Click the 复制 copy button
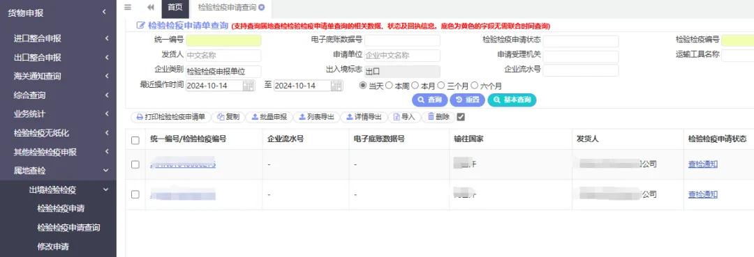754x257 pixels. point(228,116)
